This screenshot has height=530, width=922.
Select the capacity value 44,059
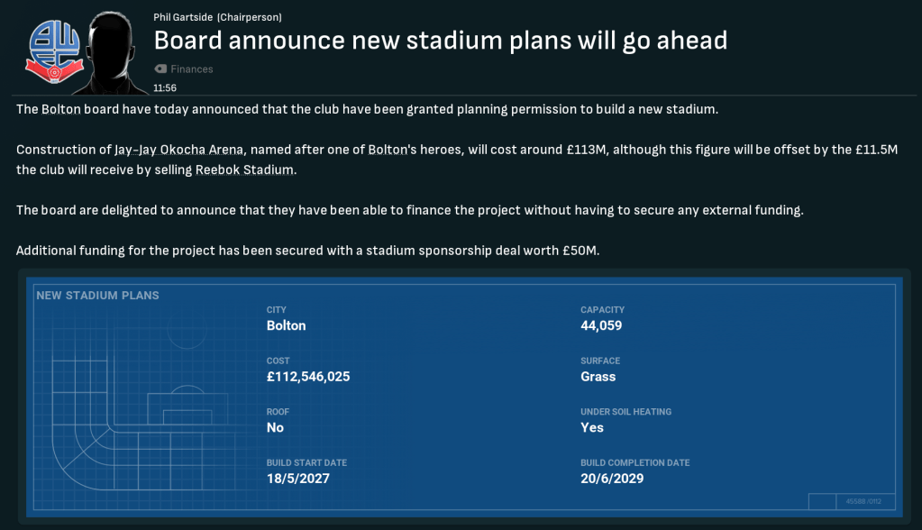click(600, 325)
